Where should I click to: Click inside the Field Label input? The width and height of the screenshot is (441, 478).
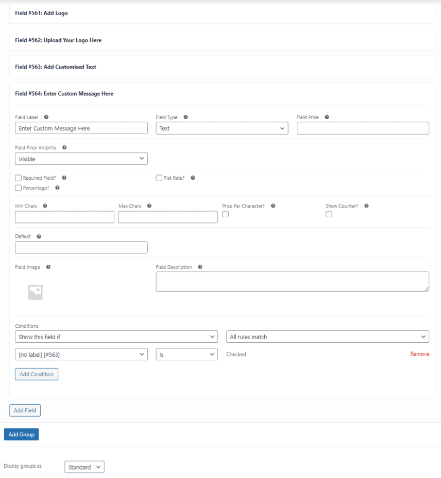81,128
